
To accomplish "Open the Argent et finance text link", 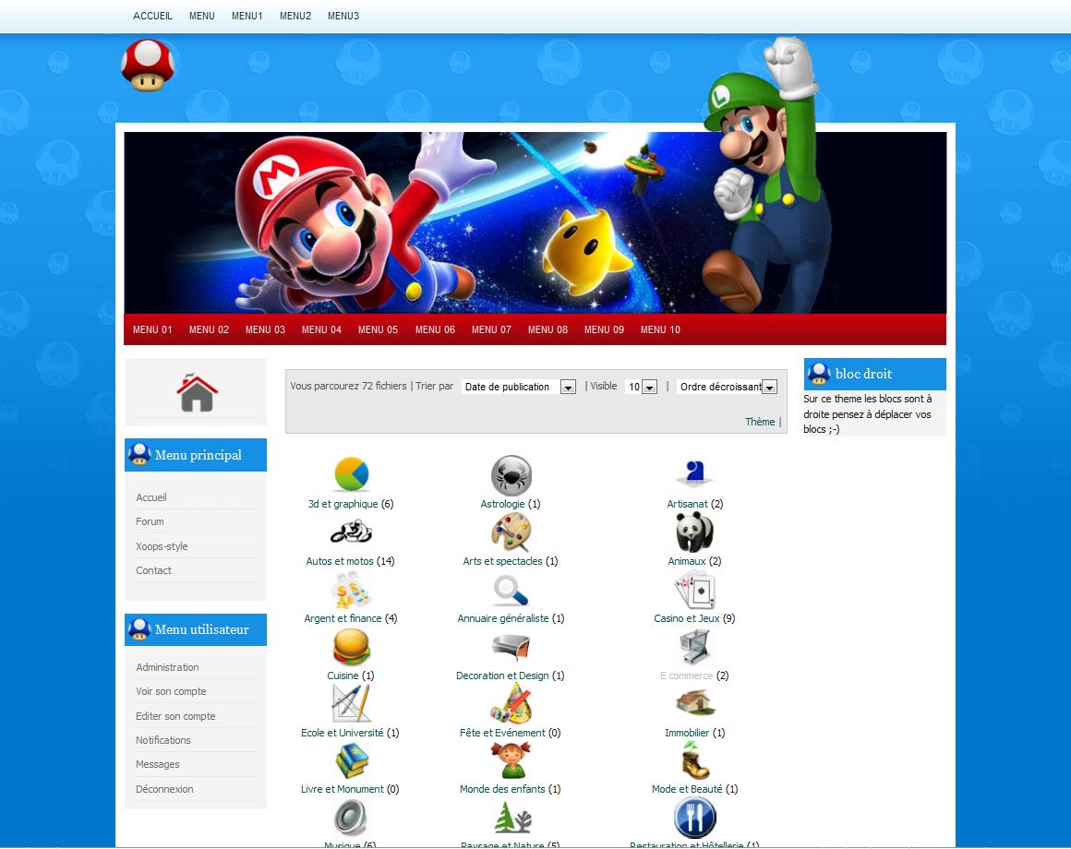I will [343, 618].
